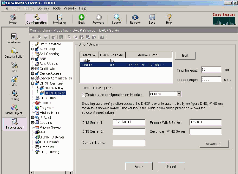Open Global Objects in the sidebar
This screenshot has width=238, height=174.
click(14, 109)
